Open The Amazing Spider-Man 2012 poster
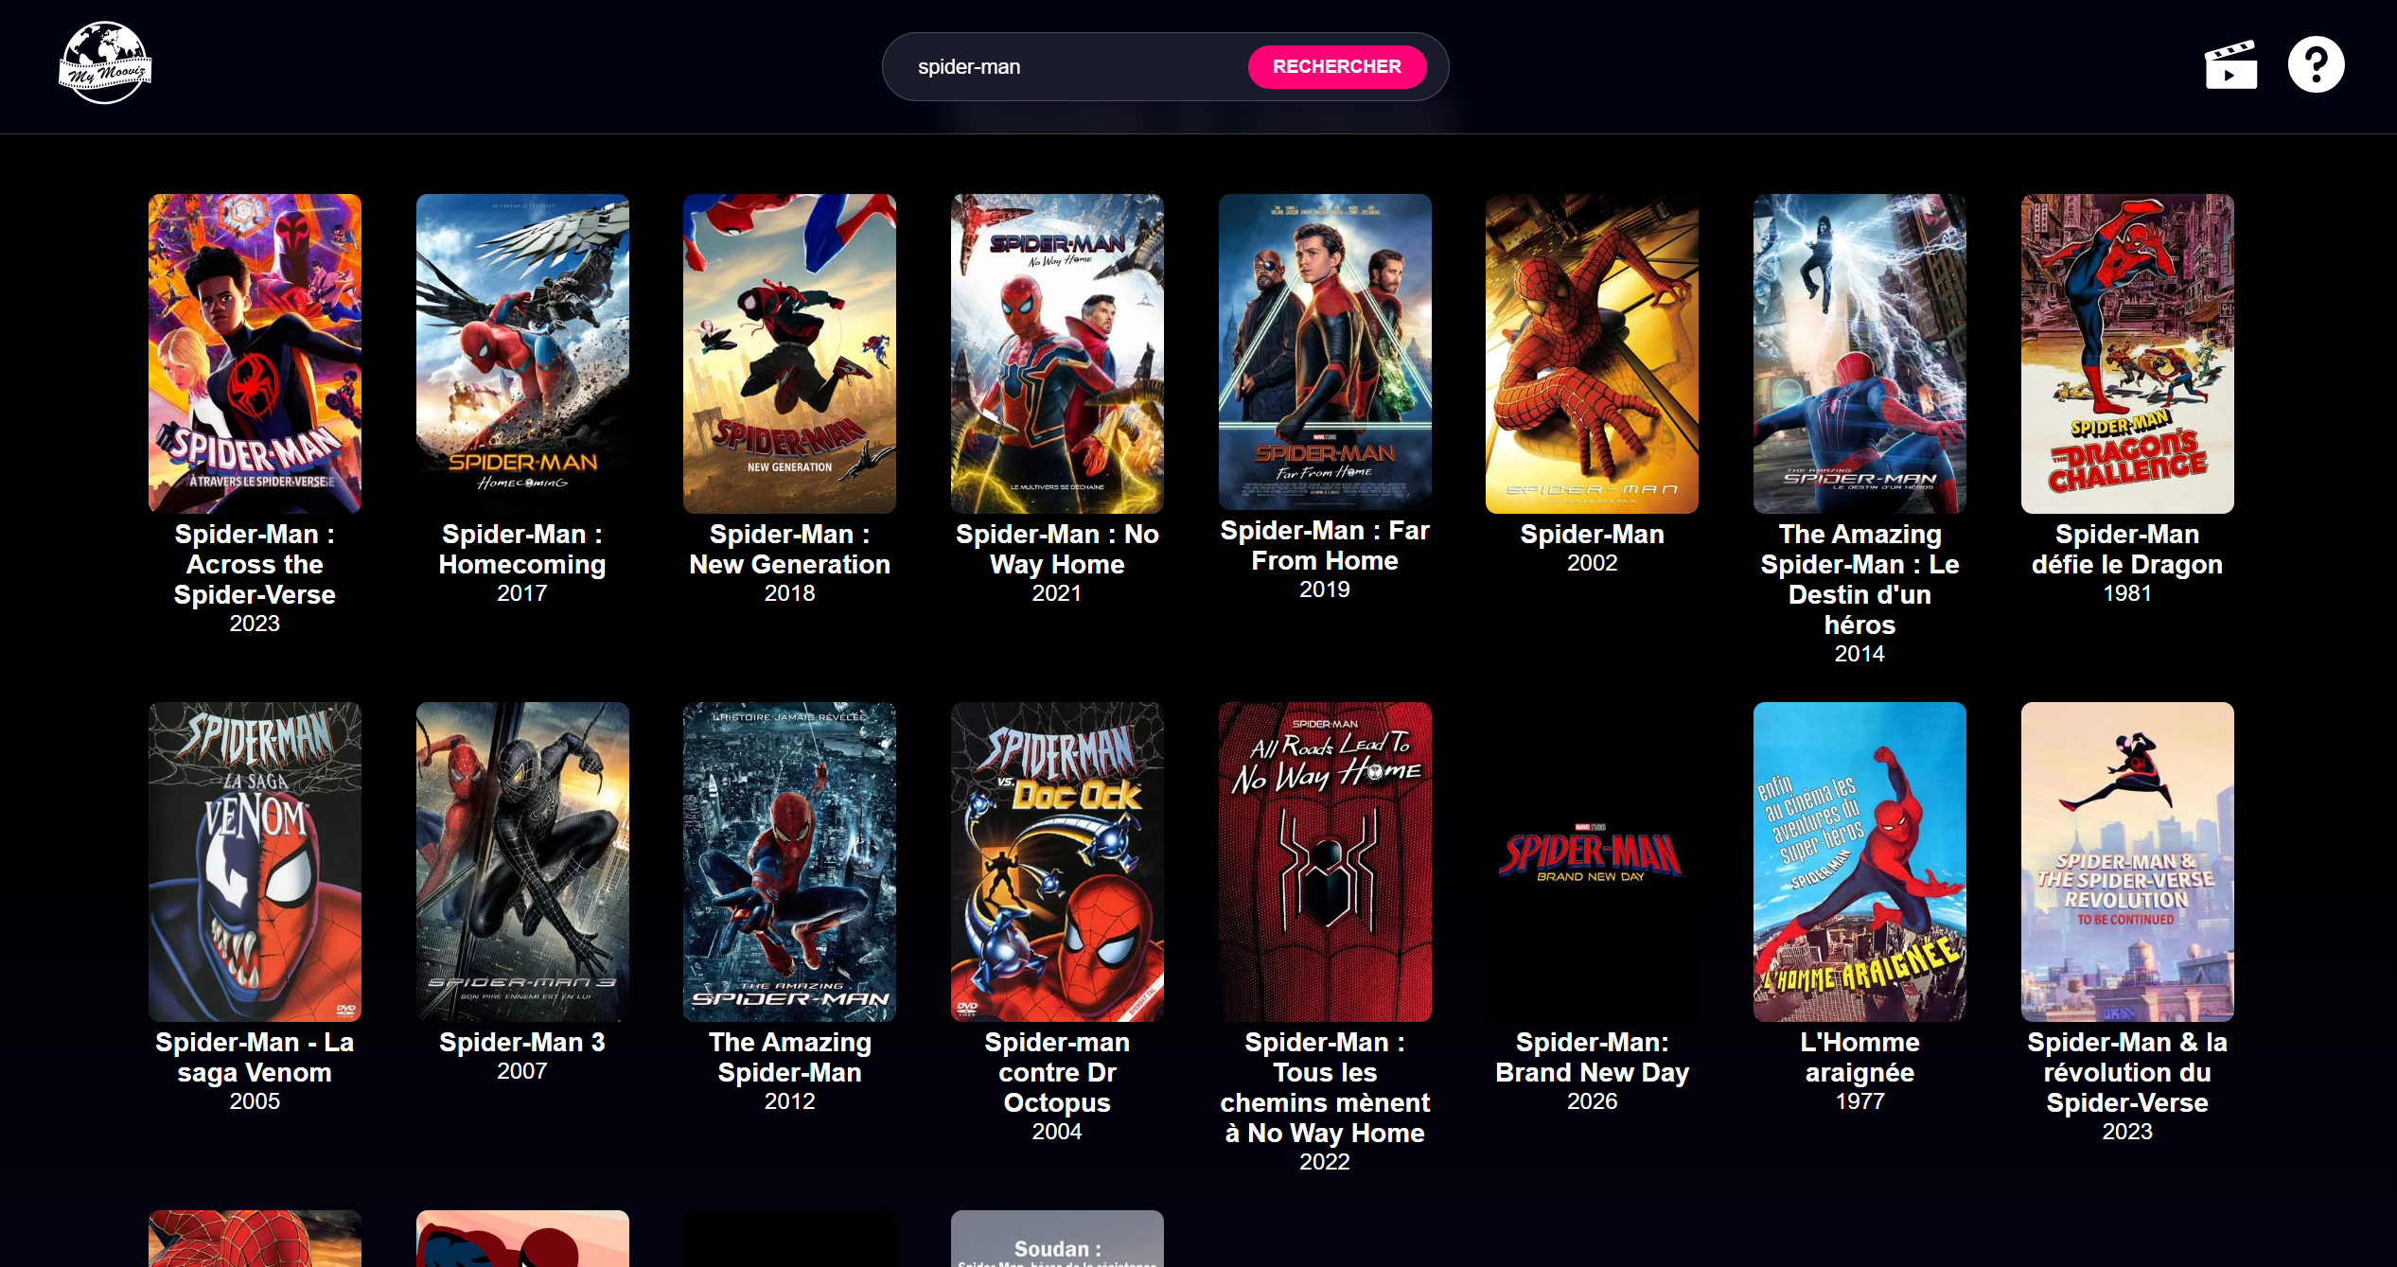 point(789,862)
